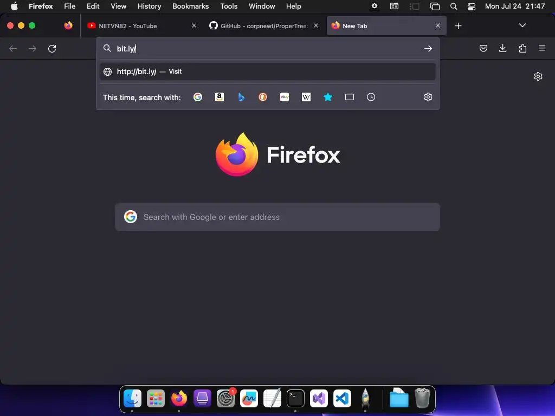This screenshot has width=555, height=416.
Task: Open Control Center in the menu bar
Action: tap(472, 6)
